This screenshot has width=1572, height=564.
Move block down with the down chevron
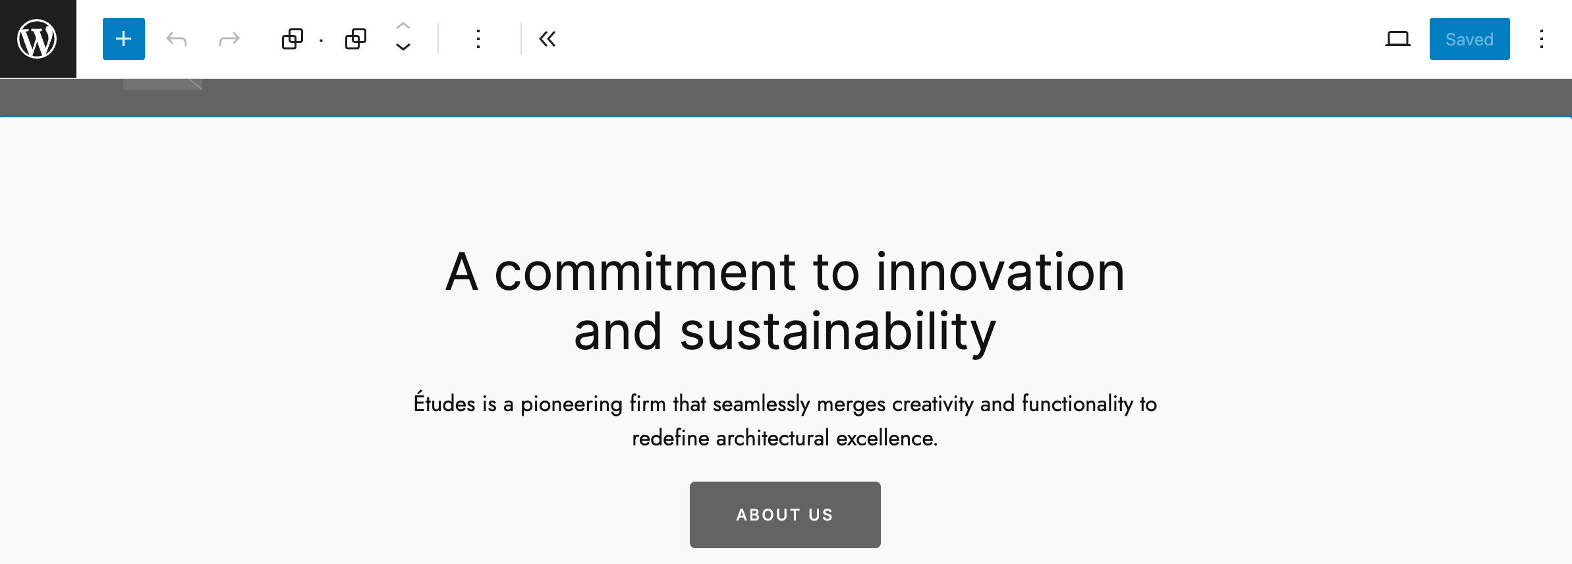pos(403,47)
